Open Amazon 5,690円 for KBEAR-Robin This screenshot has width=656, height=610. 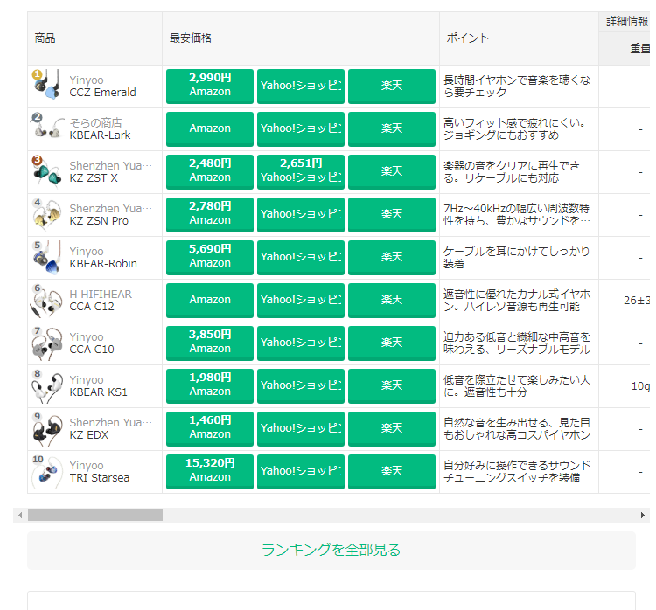[210, 257]
